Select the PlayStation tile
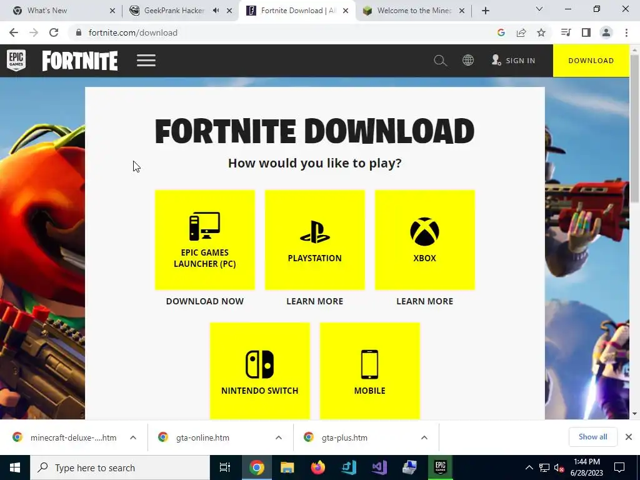 coord(315,240)
